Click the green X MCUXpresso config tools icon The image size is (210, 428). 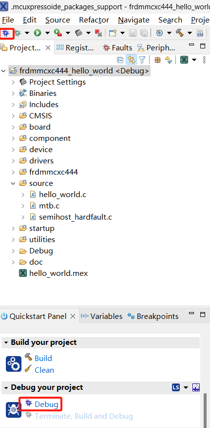tap(184, 60)
